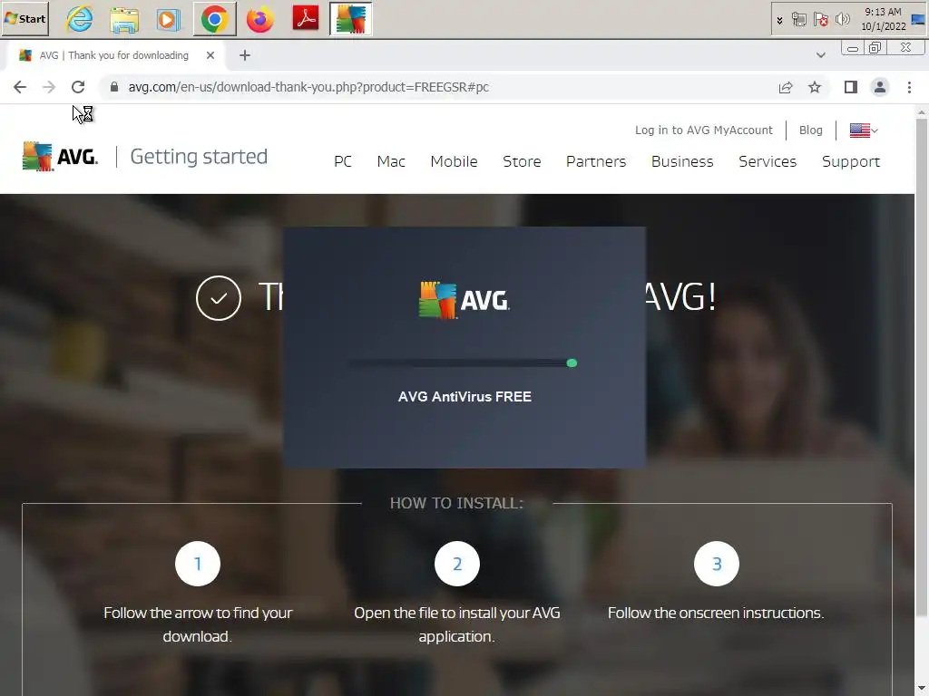Click scrollbar down arrow
This screenshot has height=696, width=929.
click(x=922, y=689)
